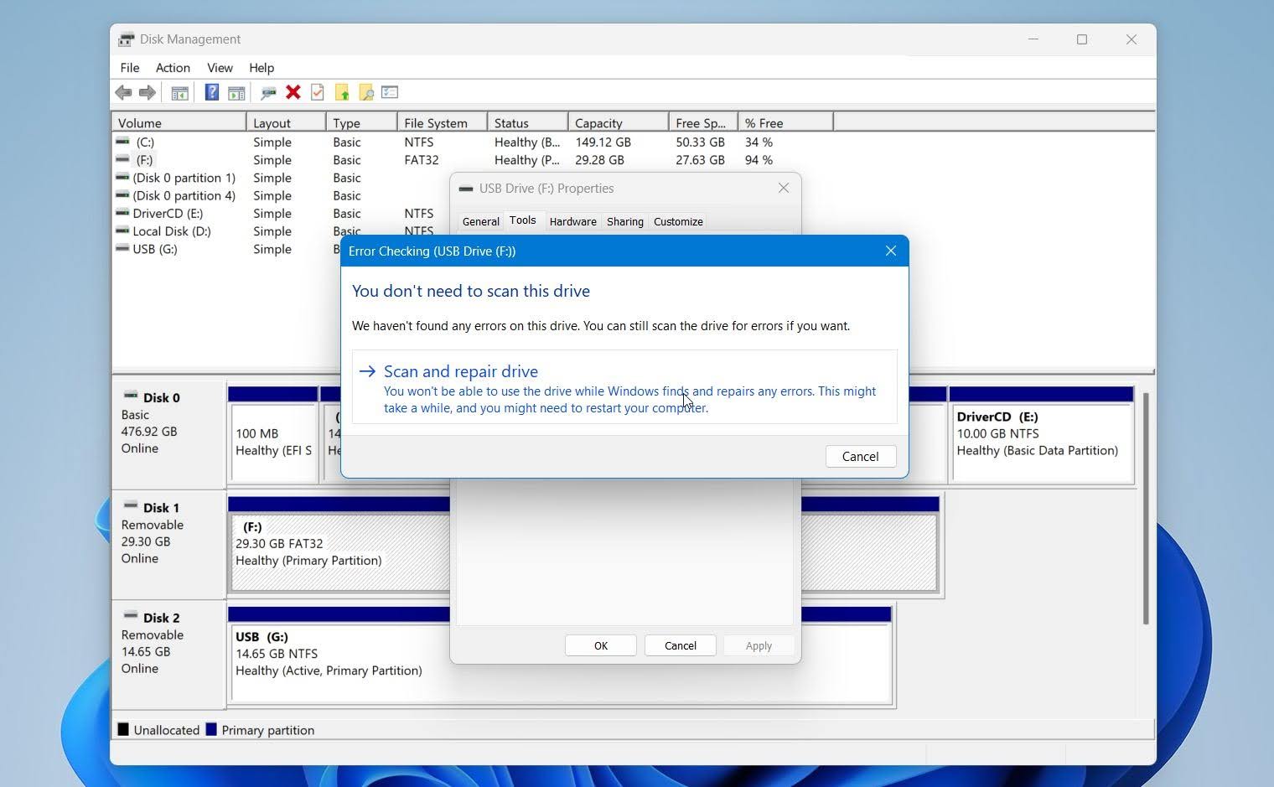This screenshot has height=787, width=1274.
Task: Click the checklist settings toolbar icon
Action: click(390, 92)
